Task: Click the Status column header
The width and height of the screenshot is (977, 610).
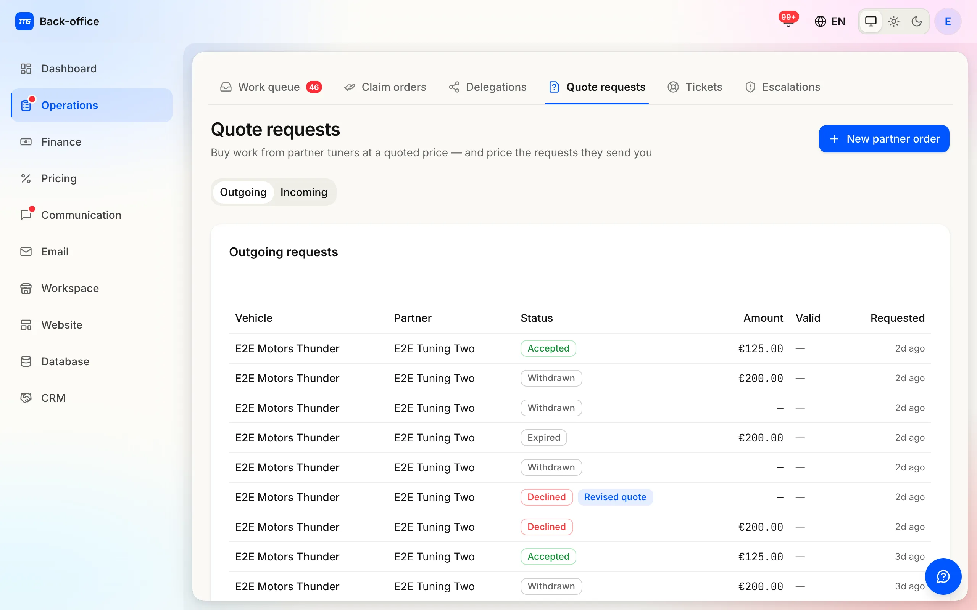Action: [x=537, y=318]
